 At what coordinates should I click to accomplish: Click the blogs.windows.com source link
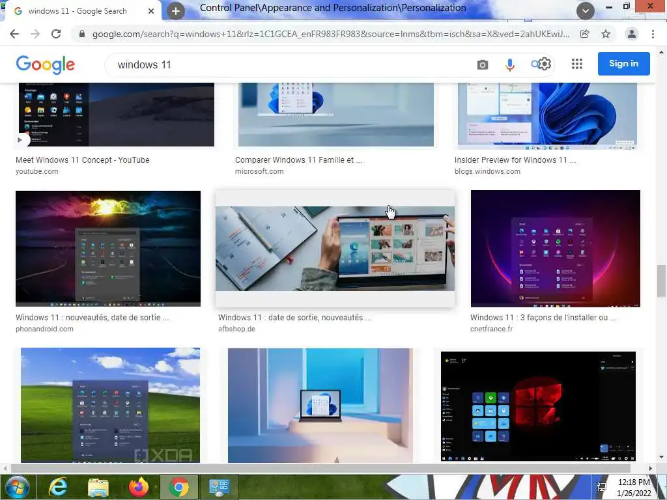click(487, 171)
